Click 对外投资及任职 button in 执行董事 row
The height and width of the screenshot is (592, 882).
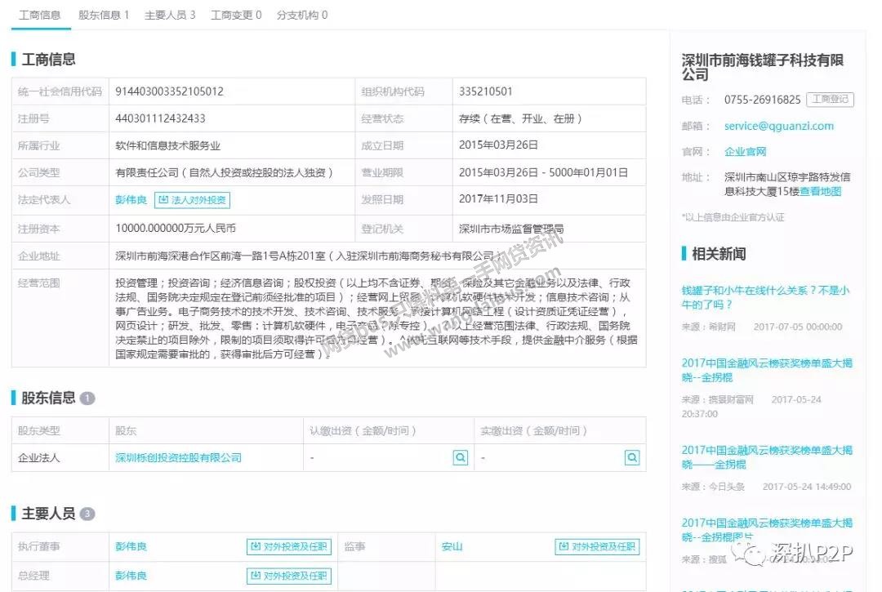point(289,546)
